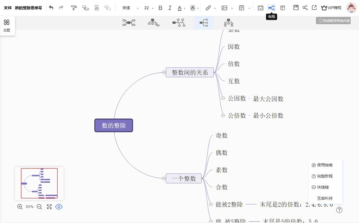Select the org chart layout option
359x223 pixels.
[x=153, y=23]
